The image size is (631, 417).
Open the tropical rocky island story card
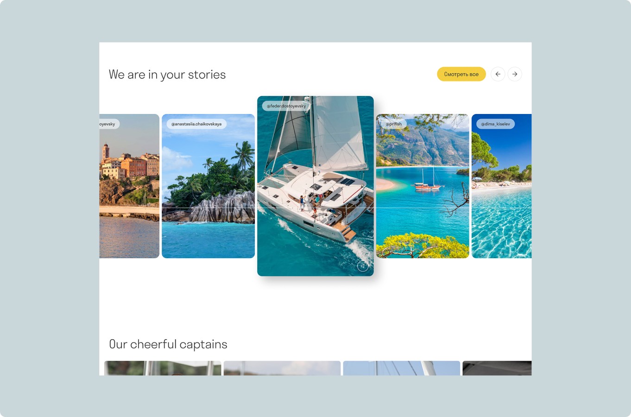(208, 186)
